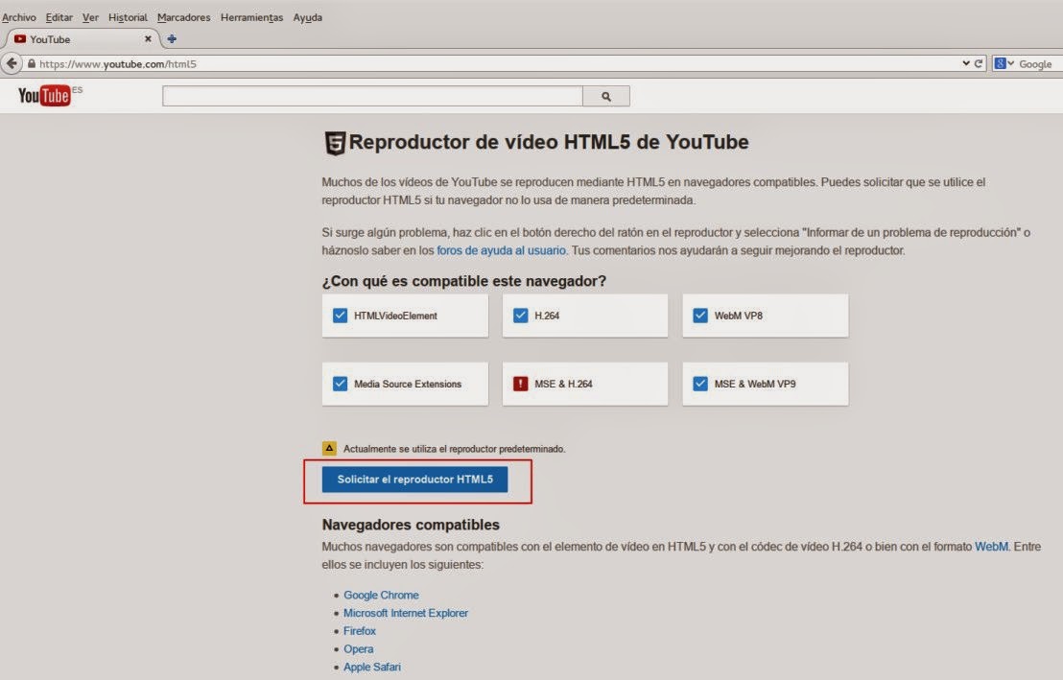Screen dimensions: 1063x680
Task: Open the Ayuda menu
Action: click(x=307, y=17)
